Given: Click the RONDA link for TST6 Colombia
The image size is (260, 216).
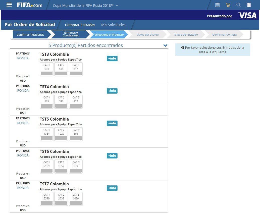Looking at the screenshot, I should 23,155.
